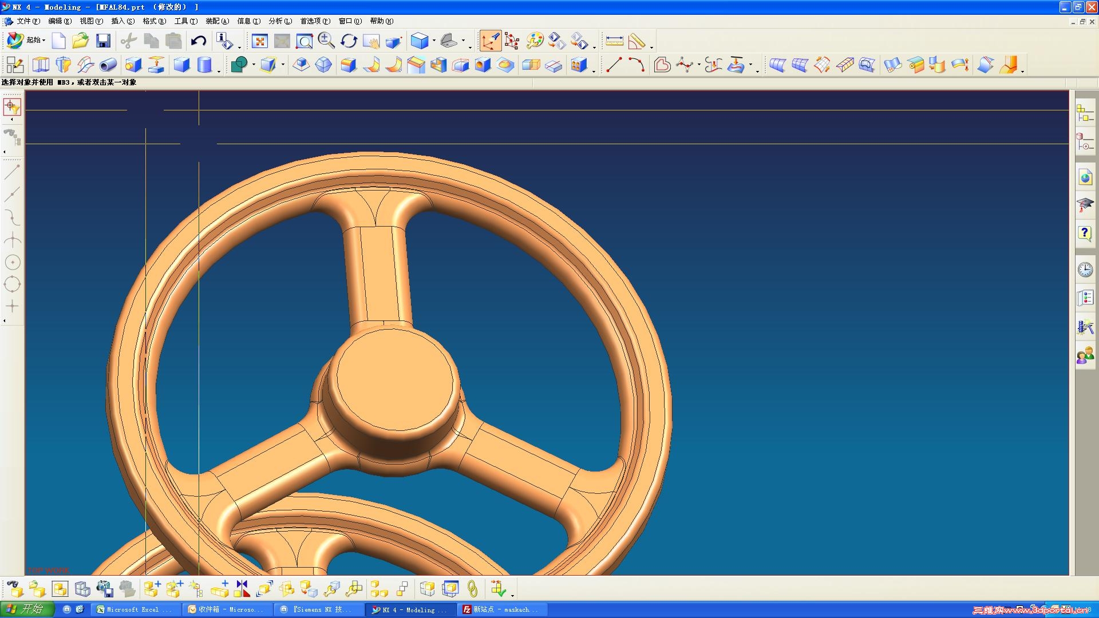
Task: Select the Cylinder feature icon
Action: (x=204, y=65)
